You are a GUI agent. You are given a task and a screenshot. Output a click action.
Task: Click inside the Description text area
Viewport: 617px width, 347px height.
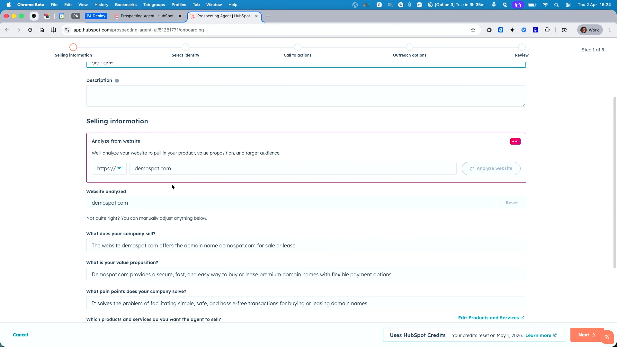305,96
